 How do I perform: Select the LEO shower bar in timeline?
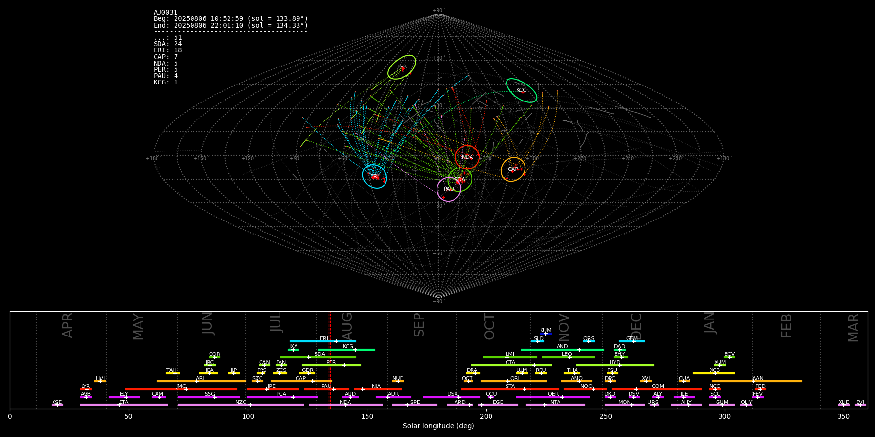coord(568,357)
